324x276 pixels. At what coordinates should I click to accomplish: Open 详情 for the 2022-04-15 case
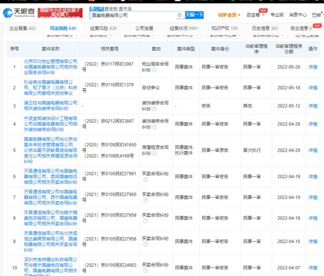tap(313, 242)
